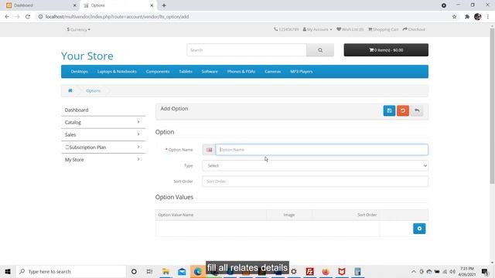
Task: Open Tablets category
Action: pyautogui.click(x=186, y=72)
